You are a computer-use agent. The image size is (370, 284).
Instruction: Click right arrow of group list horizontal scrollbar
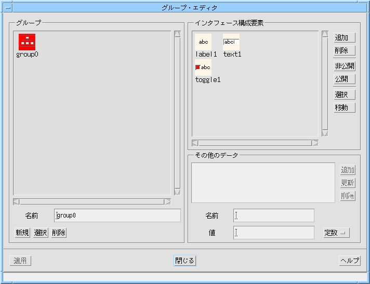(167, 202)
